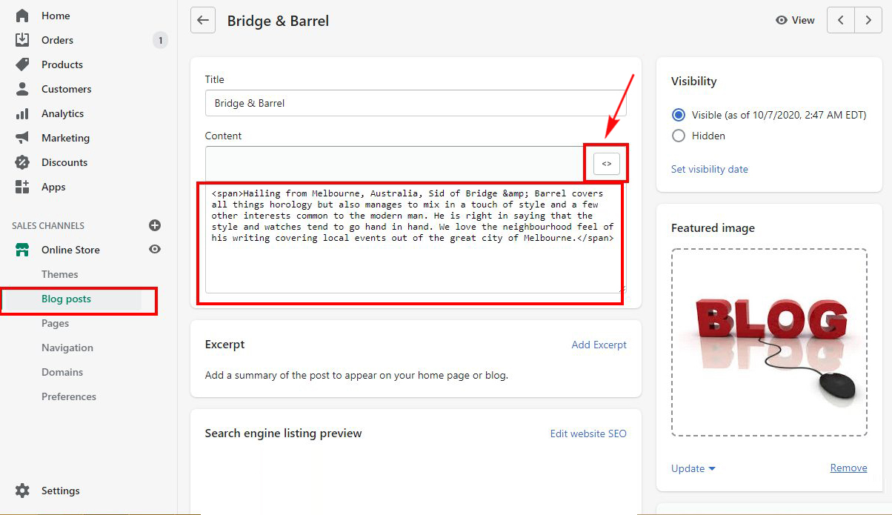The width and height of the screenshot is (892, 515).
Task: Open Blog posts in sidebar
Action: (66, 299)
